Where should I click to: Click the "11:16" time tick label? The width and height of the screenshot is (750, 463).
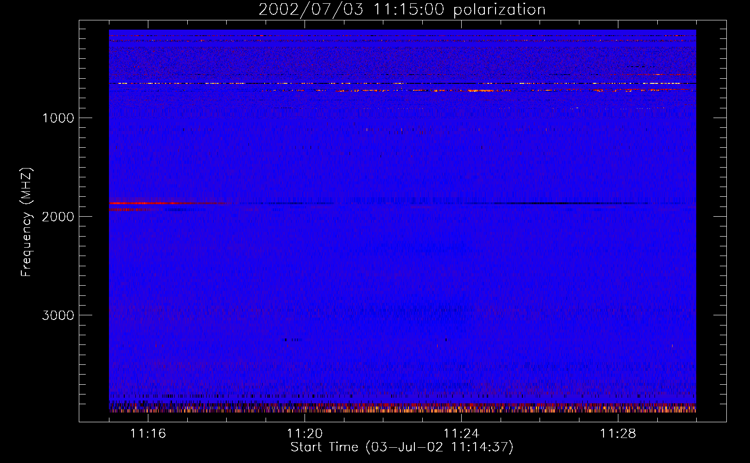pos(148,433)
